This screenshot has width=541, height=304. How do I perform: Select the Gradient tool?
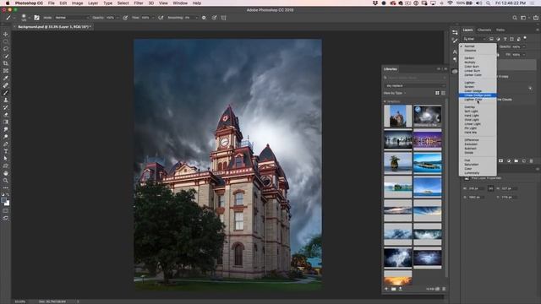click(x=6, y=122)
